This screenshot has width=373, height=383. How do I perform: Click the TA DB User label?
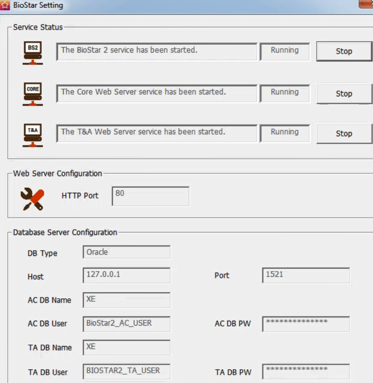tap(48, 372)
